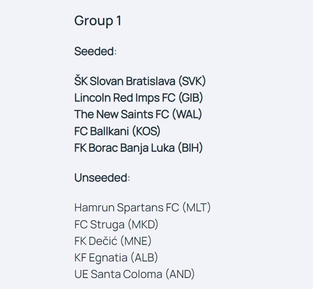Click the MLT country code
Image resolution: width=313 pixels, height=289 pixels.
[x=196, y=208]
